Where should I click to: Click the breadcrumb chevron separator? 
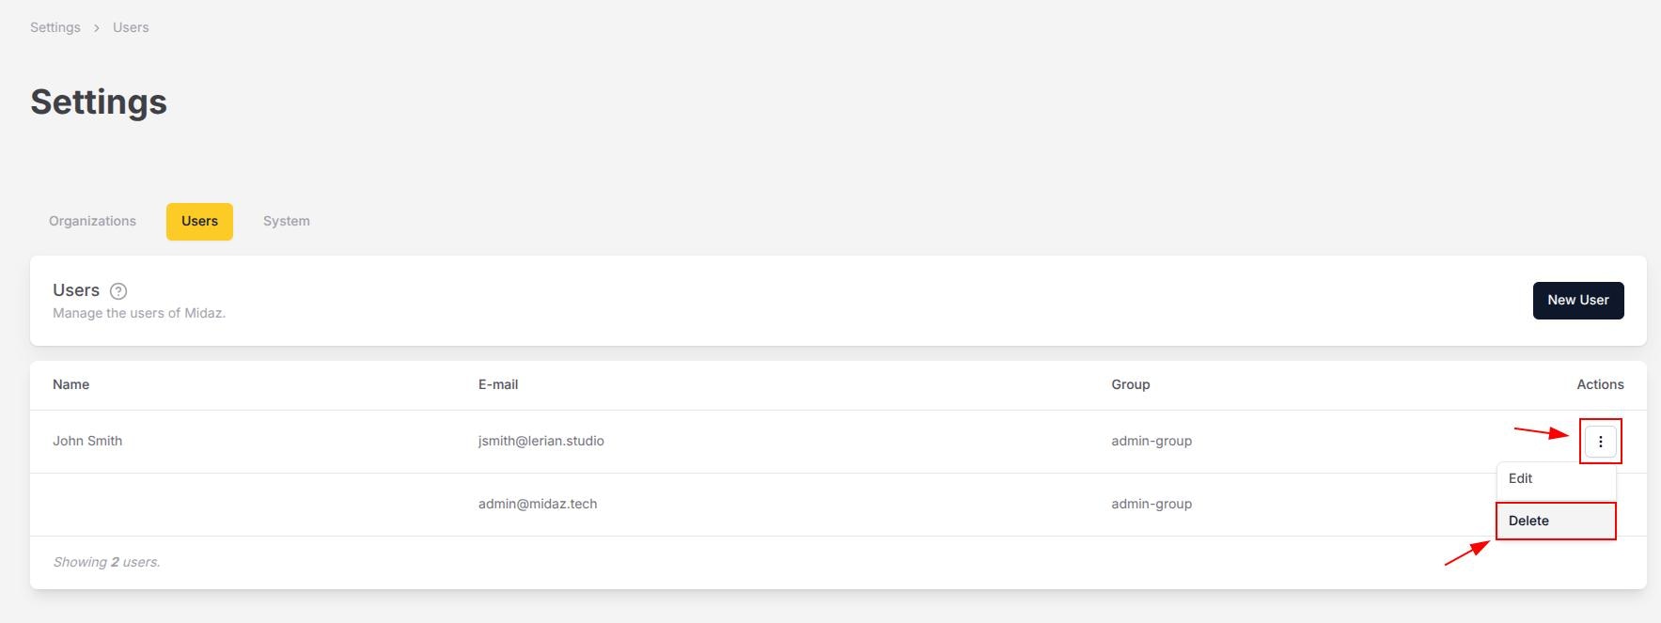point(97,28)
